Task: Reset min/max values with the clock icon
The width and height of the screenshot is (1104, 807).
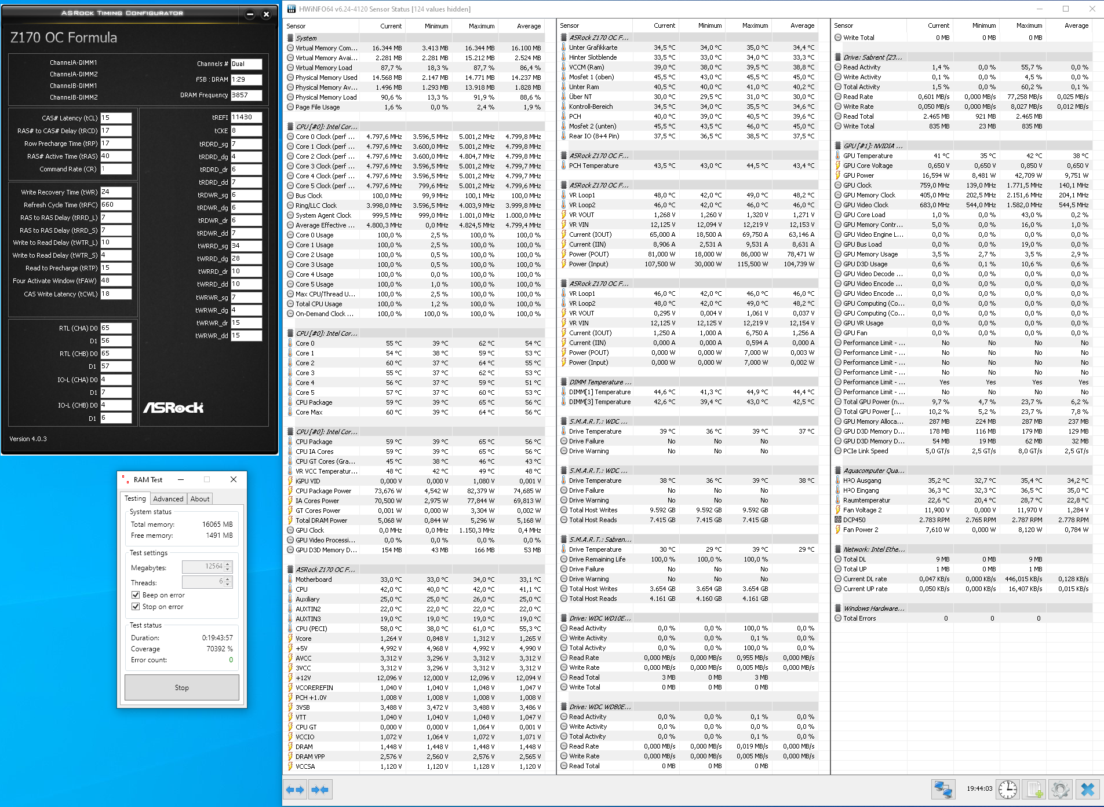Action: [1008, 789]
